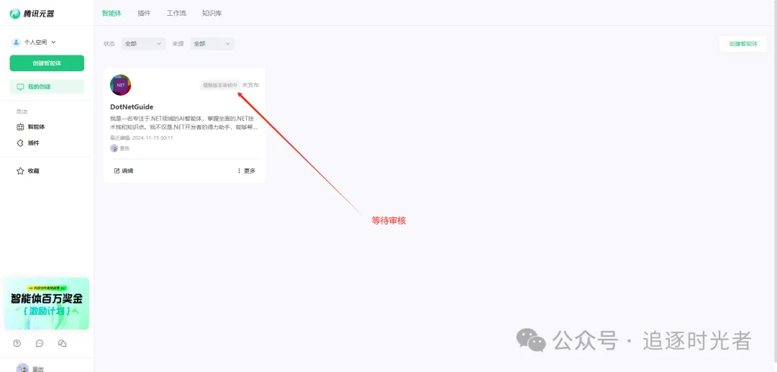Open the 来源 filter dropdown

click(x=212, y=44)
